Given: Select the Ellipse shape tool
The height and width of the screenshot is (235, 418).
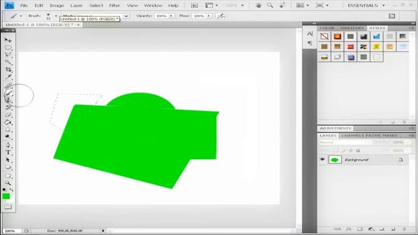Looking at the screenshot, I should point(8,167).
